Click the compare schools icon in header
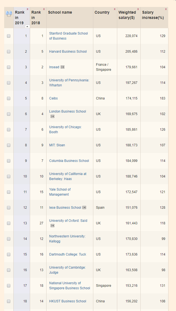Image resolution: width=176 pixels, height=311 pixels. tap(9, 14)
